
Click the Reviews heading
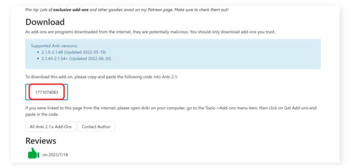(41, 141)
